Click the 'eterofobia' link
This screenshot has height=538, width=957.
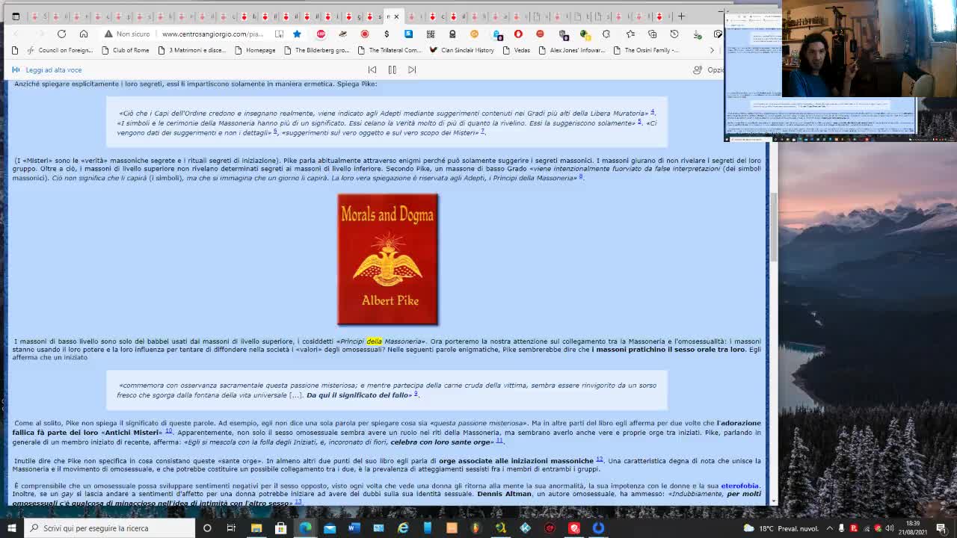(739, 486)
